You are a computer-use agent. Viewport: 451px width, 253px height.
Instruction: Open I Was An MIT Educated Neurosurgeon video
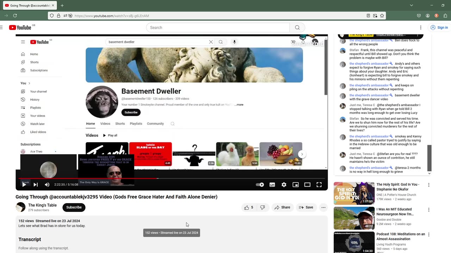tap(395, 212)
